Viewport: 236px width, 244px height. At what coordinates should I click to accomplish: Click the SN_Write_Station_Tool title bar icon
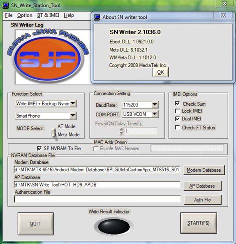point(6,5)
